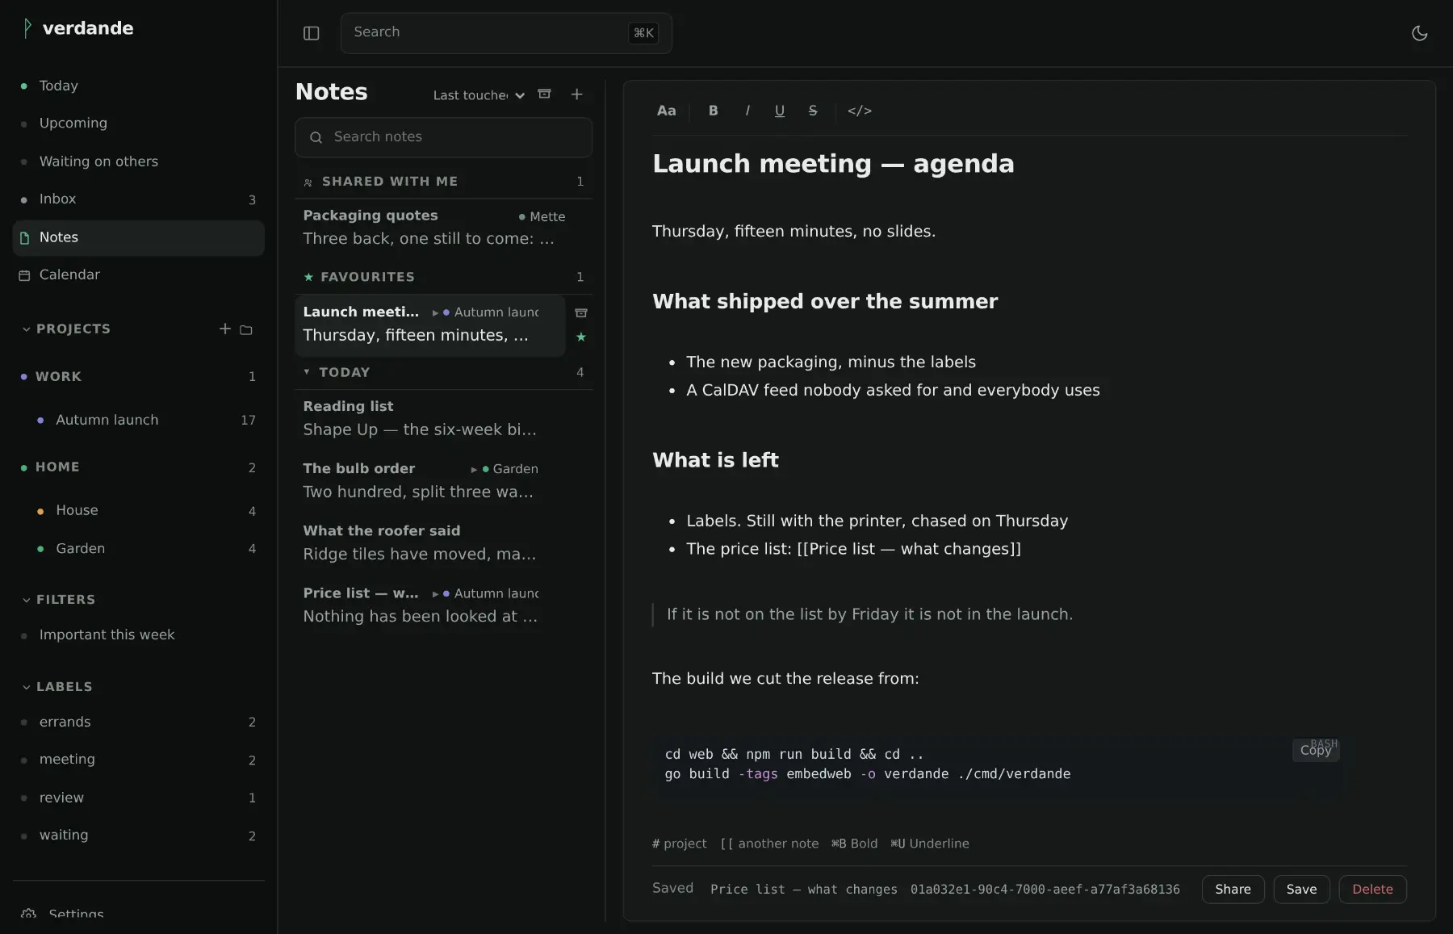Apply the Important this week filter
Screen dimensions: 1453x934
coord(138,635)
